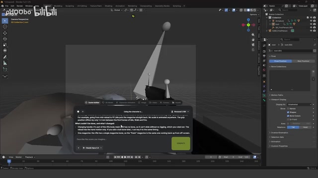318x178 pixels.
Task: Toggle the Names checkbox
Action: coord(288,109)
